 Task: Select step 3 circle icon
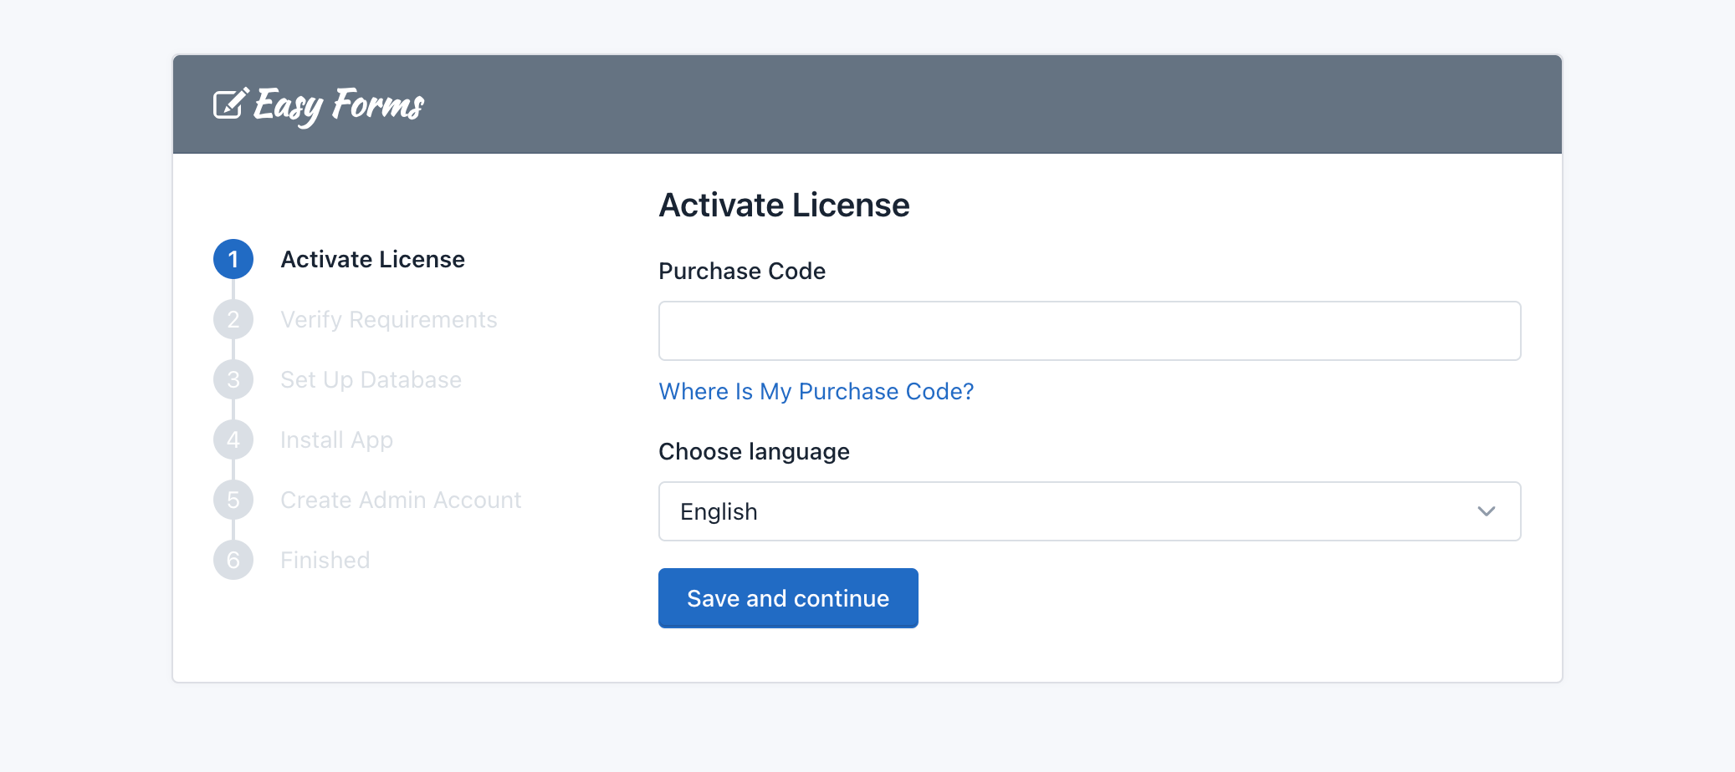click(233, 379)
